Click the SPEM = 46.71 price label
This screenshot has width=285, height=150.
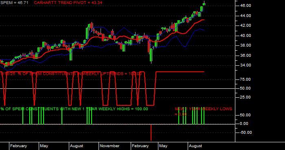pyautogui.click(x=14, y=3)
